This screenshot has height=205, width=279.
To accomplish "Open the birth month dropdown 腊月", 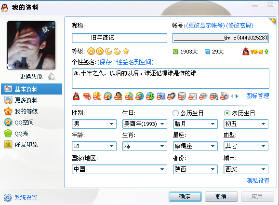I will click(x=195, y=124).
